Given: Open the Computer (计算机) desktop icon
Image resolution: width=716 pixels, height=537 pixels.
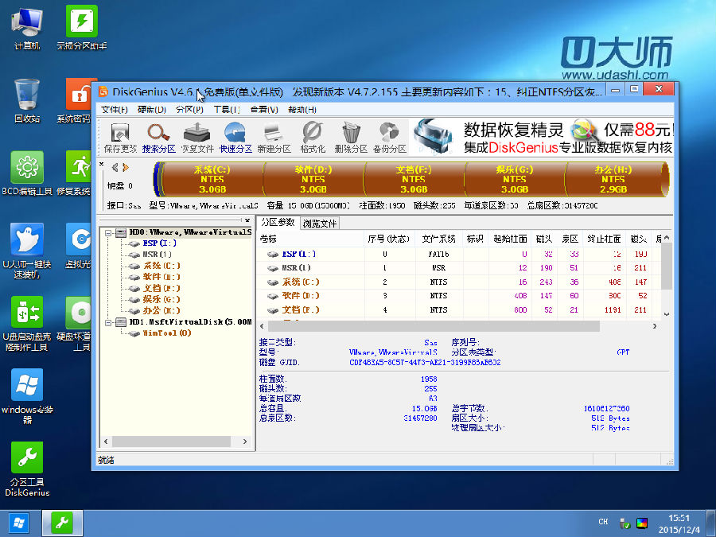Looking at the screenshot, I should point(27,29).
